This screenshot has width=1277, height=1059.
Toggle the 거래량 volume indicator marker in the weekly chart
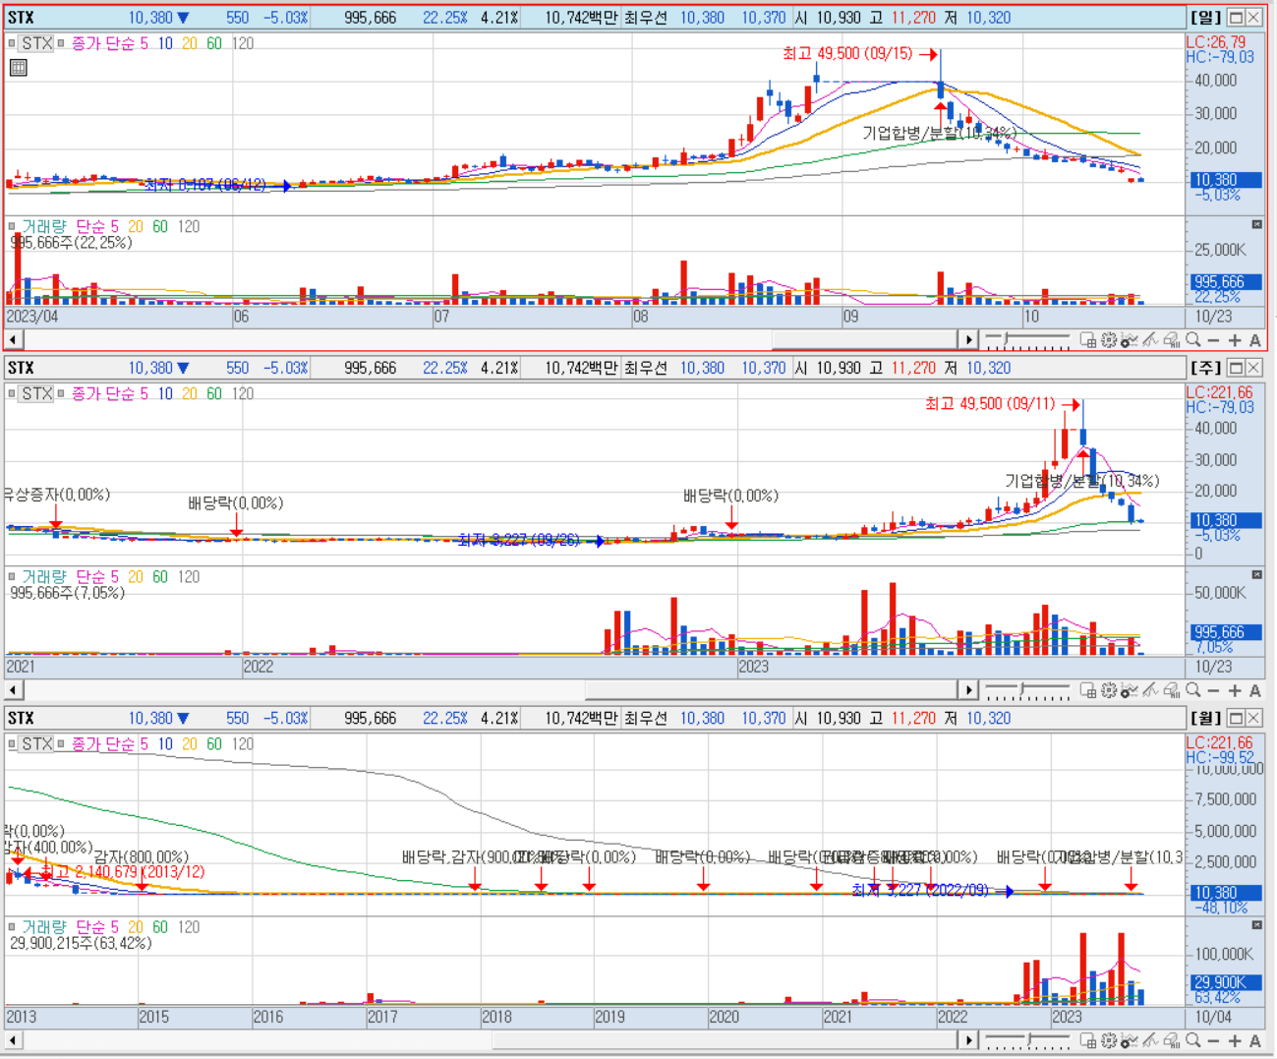pos(13,576)
